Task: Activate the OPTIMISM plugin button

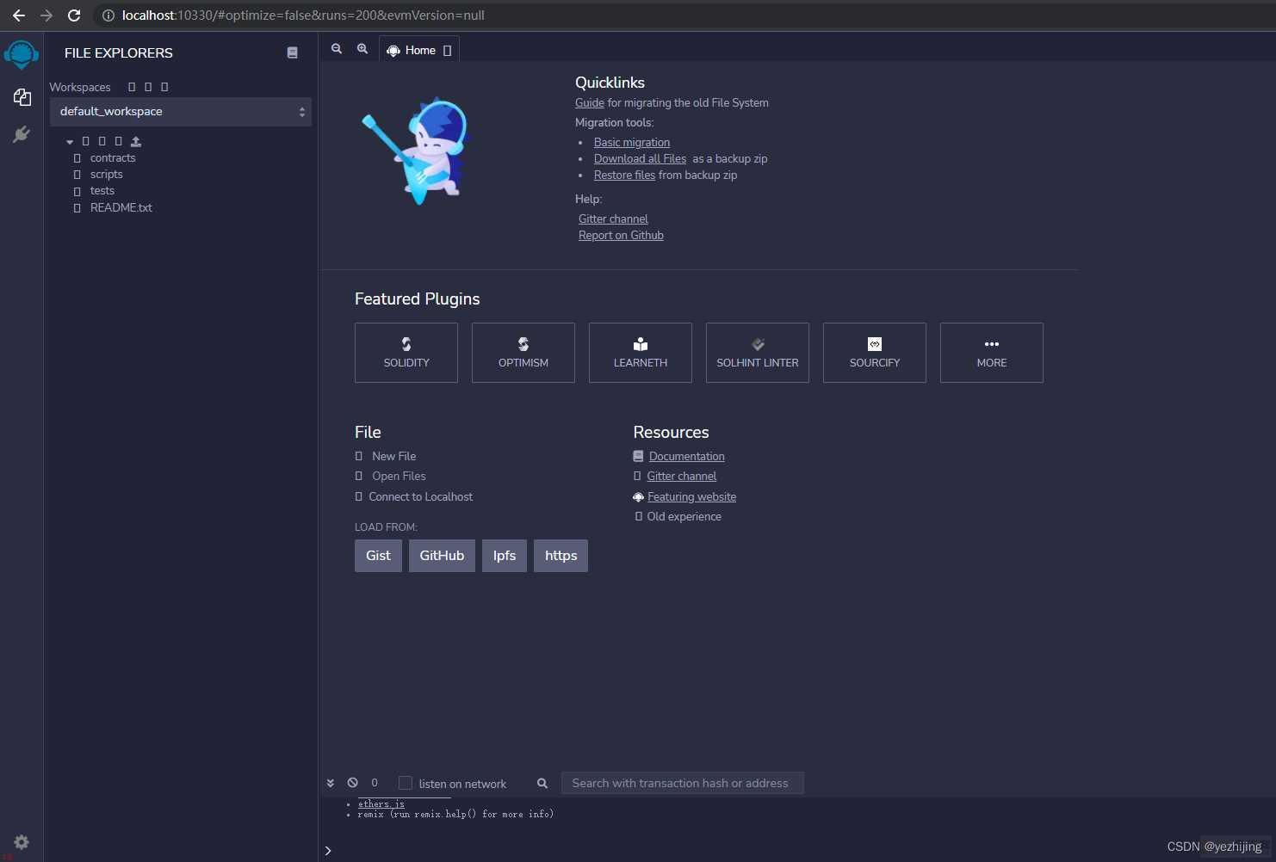Action: coord(523,353)
